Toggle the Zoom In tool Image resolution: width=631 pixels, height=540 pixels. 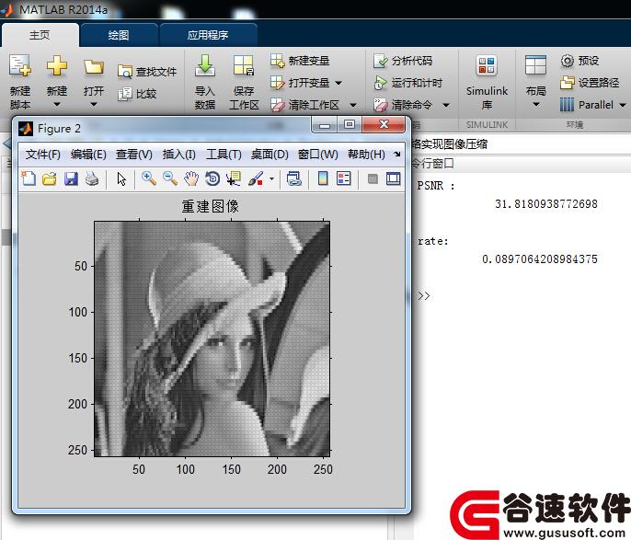[x=149, y=178]
